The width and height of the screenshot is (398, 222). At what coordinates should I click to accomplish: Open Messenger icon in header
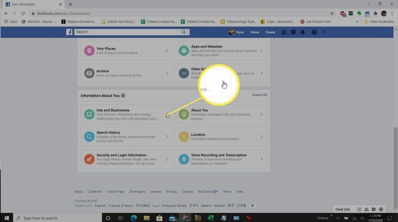pyautogui.click(x=293, y=32)
